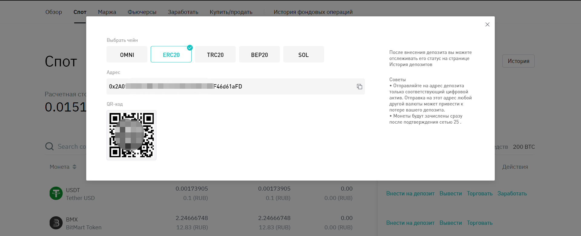Open the Фьючерсы tab
The height and width of the screenshot is (236, 581).
pos(142,12)
